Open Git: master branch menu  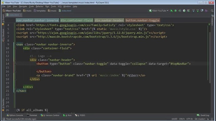(x=200, y=119)
